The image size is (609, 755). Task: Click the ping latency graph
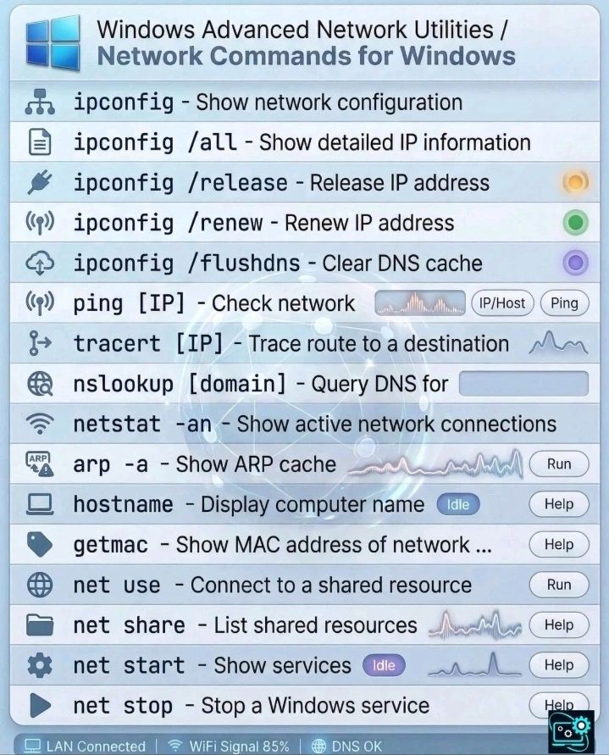point(420,303)
